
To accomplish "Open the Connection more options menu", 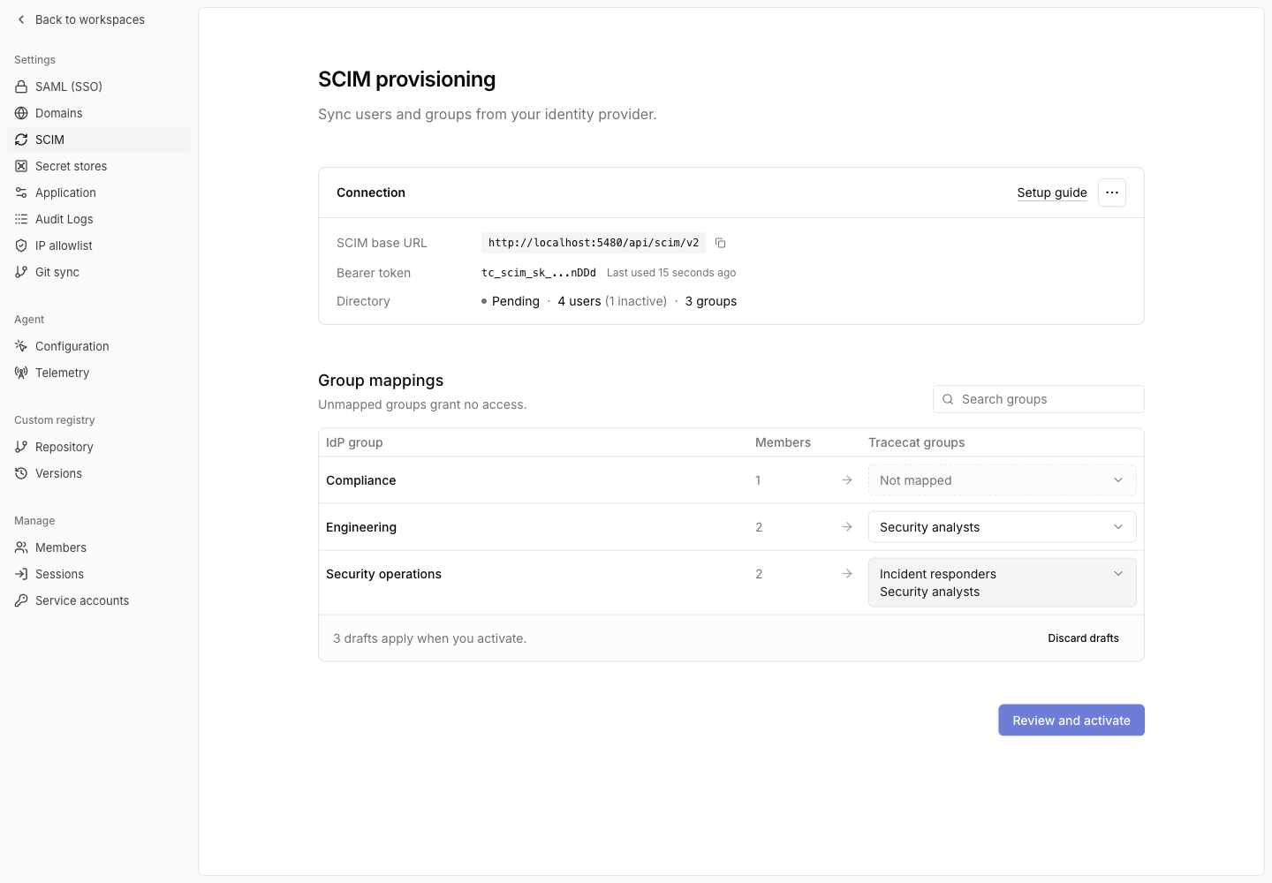I will click(x=1112, y=192).
